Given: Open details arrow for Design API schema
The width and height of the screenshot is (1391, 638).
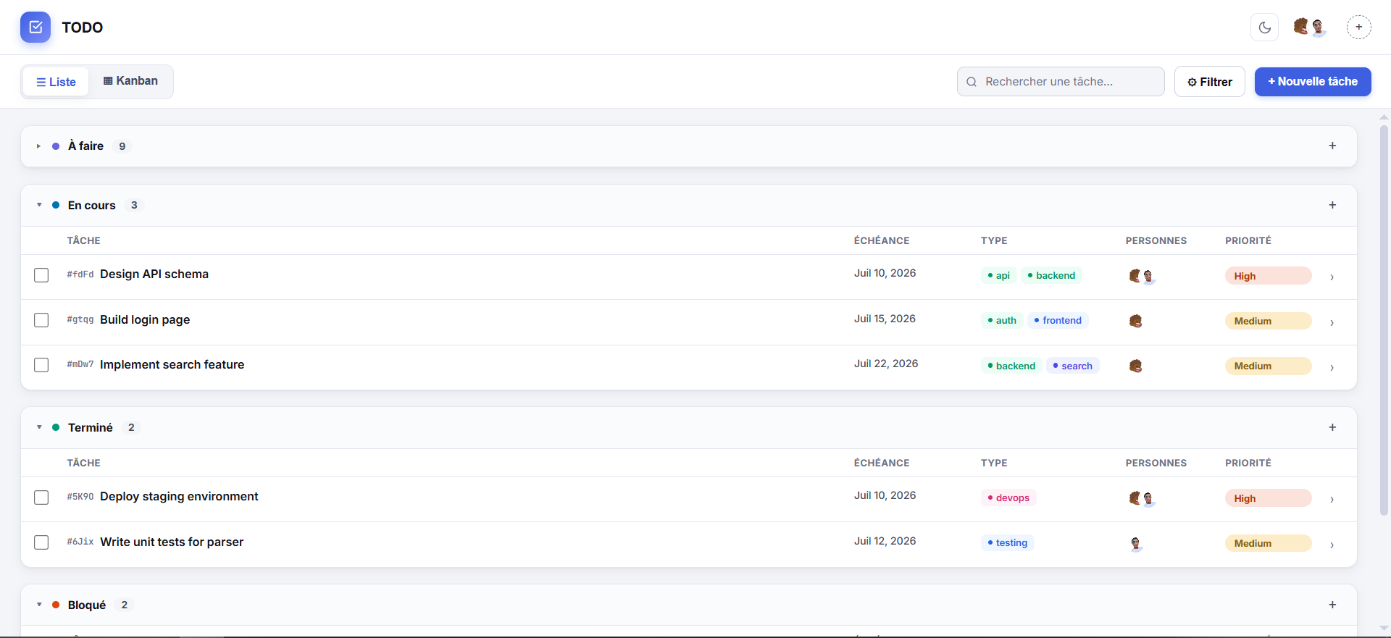Looking at the screenshot, I should (x=1332, y=277).
